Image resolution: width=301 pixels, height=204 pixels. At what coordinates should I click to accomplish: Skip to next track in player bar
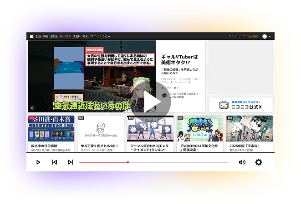[71, 162]
